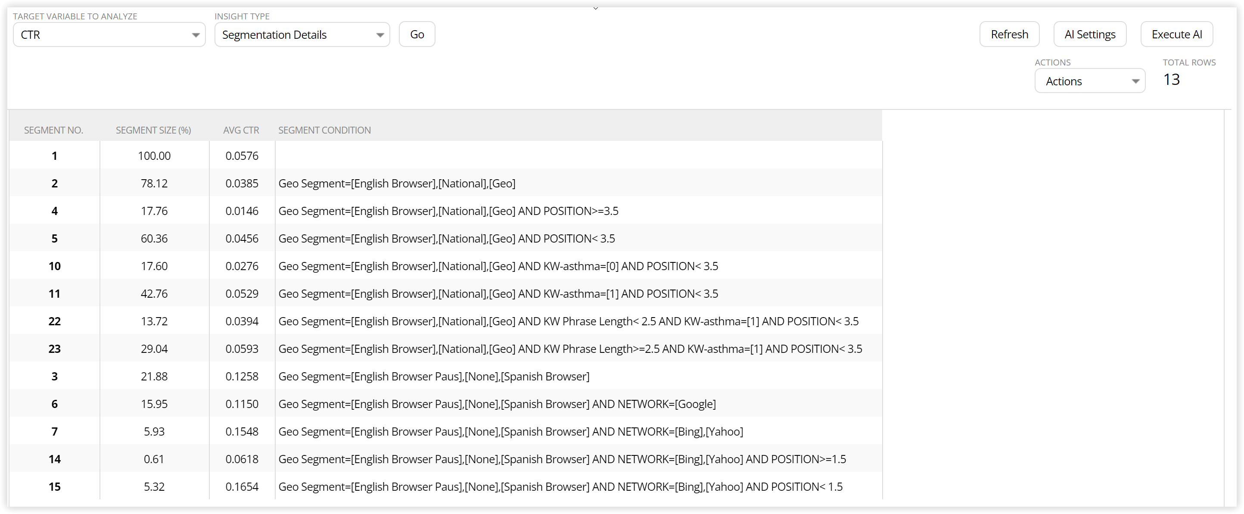Click the 0.1258 average CTR value

(242, 376)
